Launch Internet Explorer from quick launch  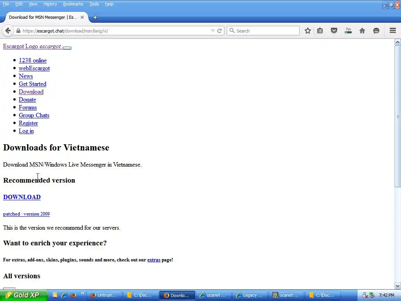[64, 295]
